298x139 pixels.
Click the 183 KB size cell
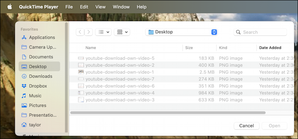click(x=206, y=58)
